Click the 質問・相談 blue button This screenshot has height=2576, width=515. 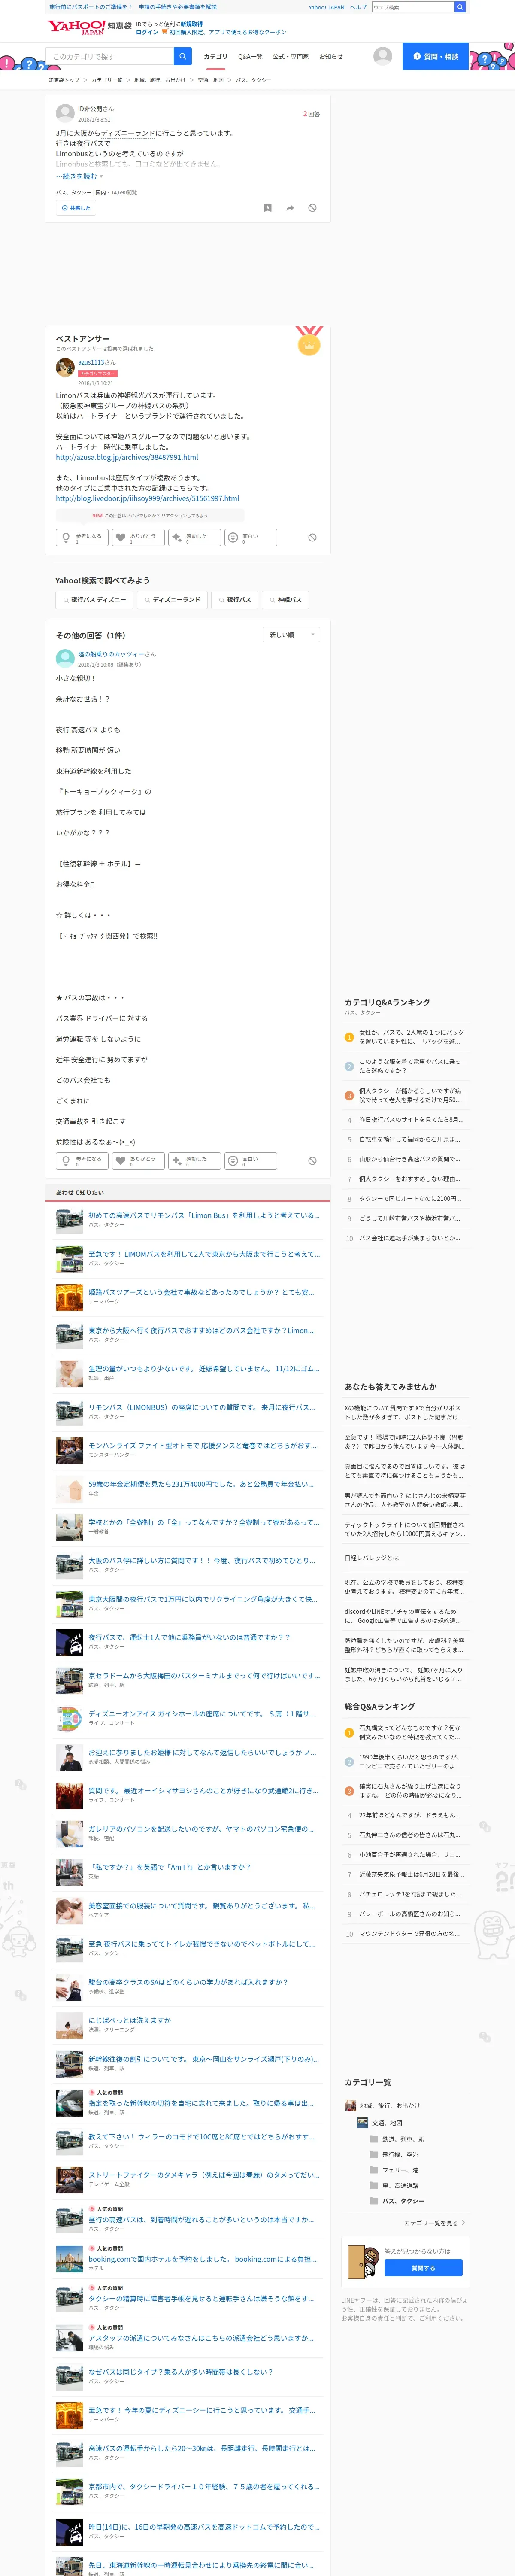[435, 56]
